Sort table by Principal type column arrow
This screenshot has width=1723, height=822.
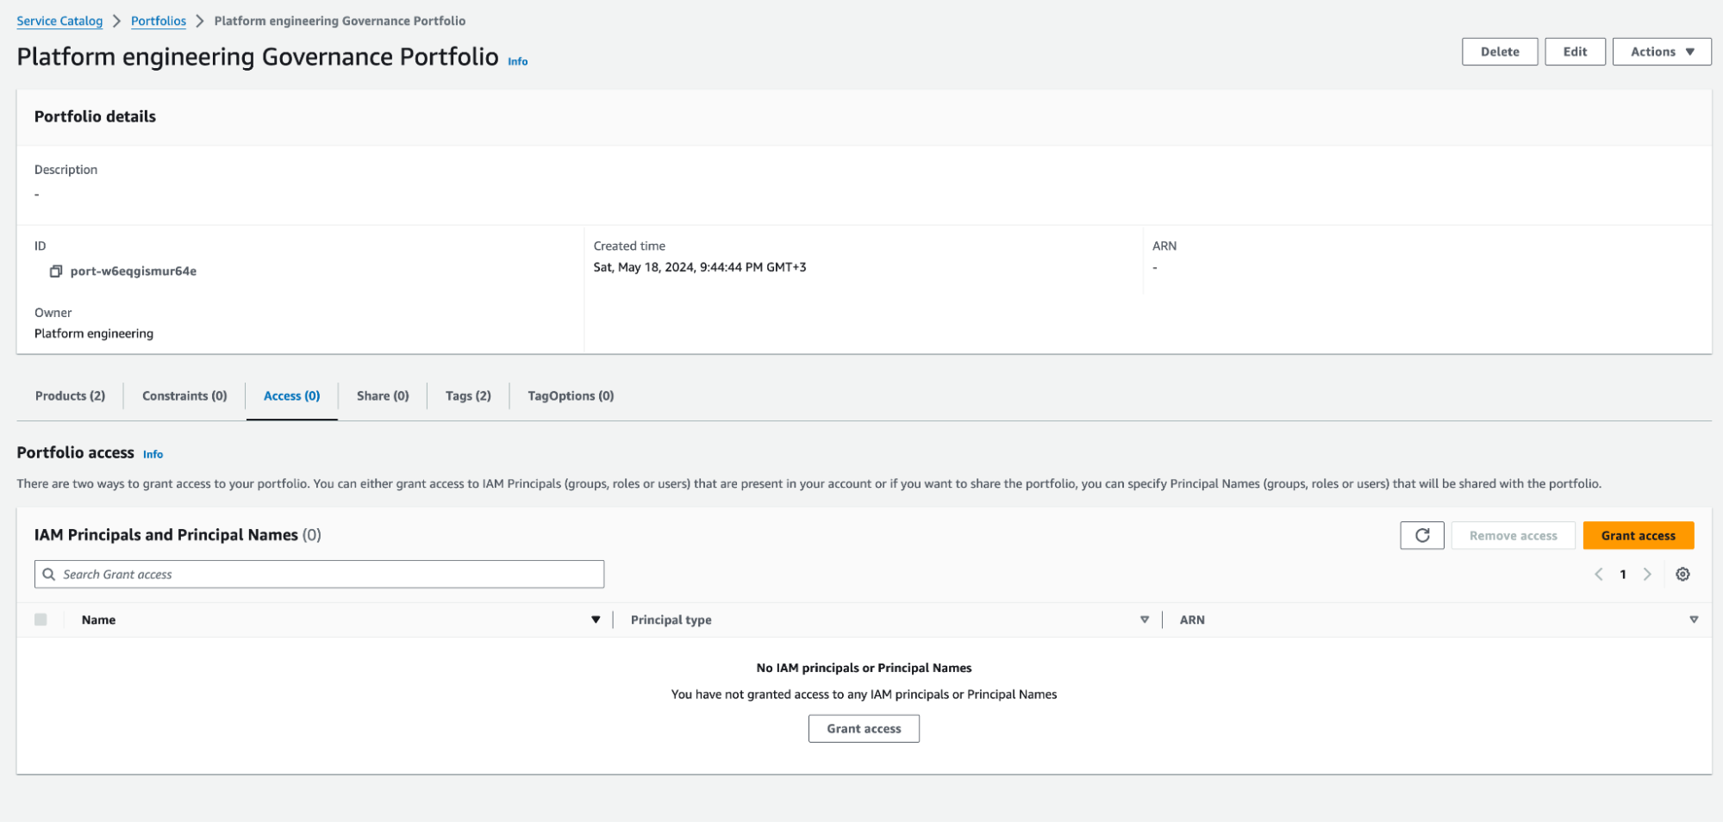tap(1145, 620)
